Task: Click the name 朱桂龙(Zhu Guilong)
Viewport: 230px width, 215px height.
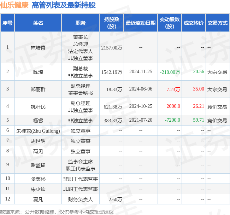Action: coord(38,131)
